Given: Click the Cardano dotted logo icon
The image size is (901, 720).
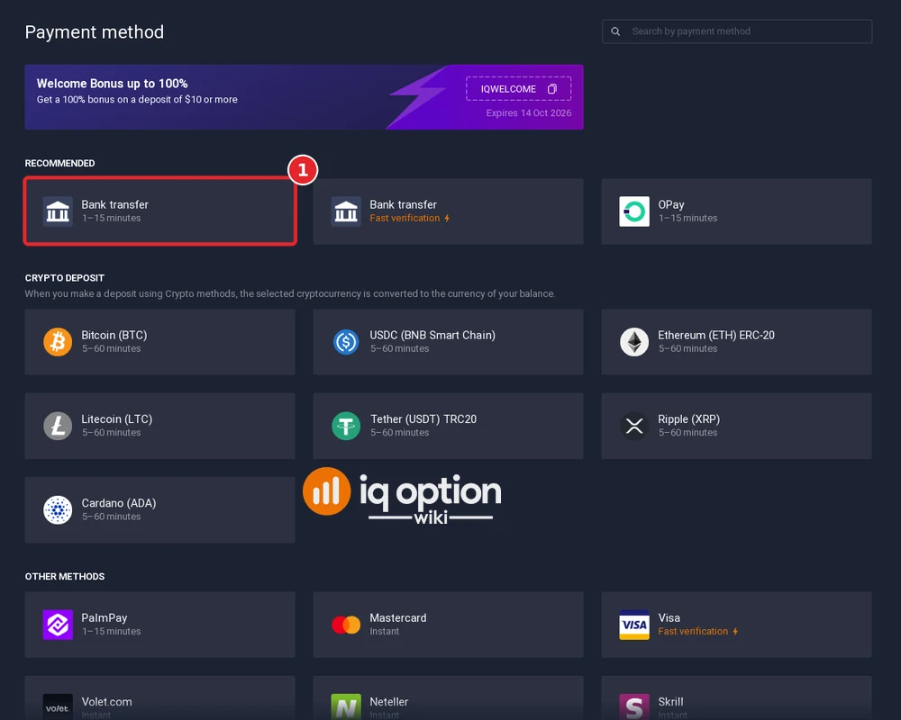Looking at the screenshot, I should coord(58,510).
